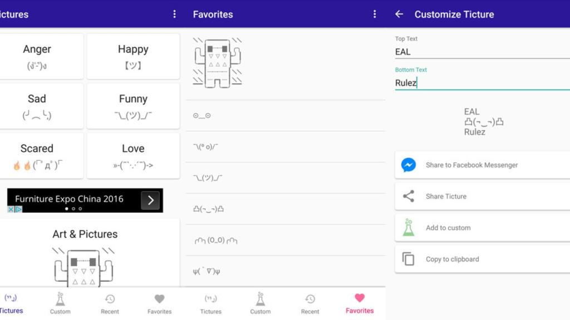Viewport: 570px width, 320px height.
Task: Select the robot art favorite item
Action: [218, 63]
